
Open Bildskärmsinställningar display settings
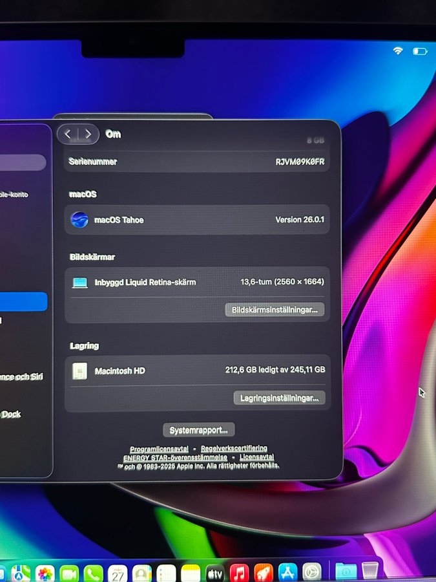coord(275,310)
